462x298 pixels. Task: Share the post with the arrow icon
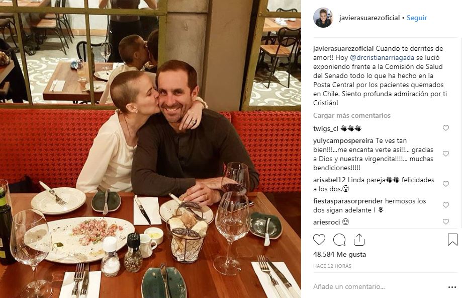point(359,240)
